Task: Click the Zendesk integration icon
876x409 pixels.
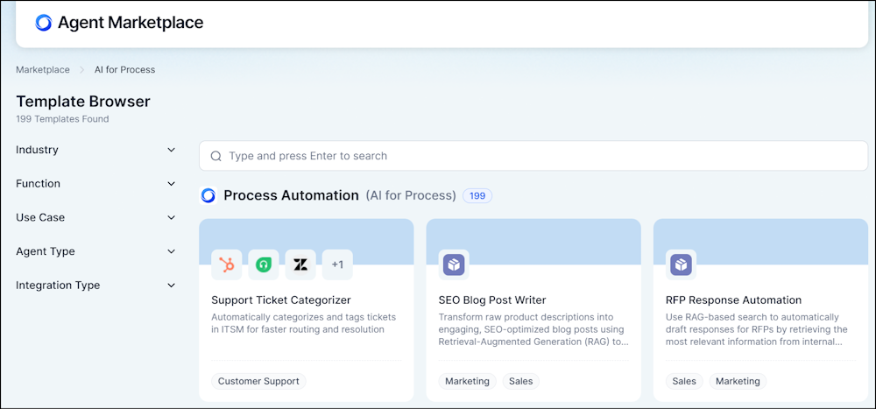Action: (300, 264)
